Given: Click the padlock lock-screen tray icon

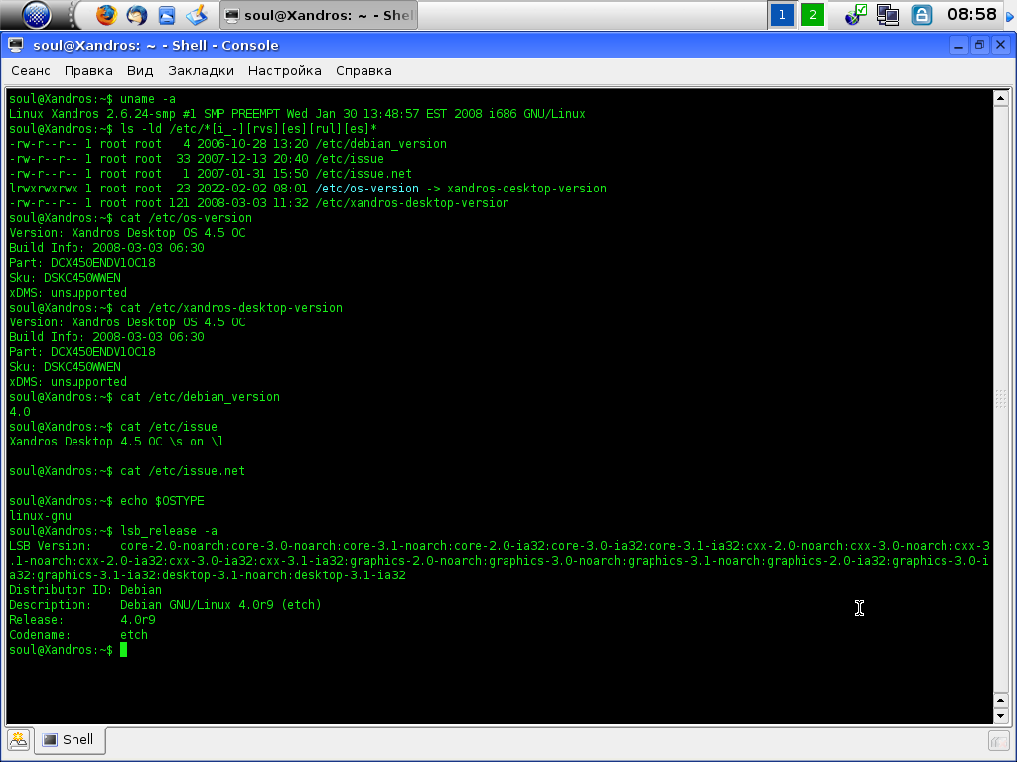Looking at the screenshot, I should (921, 14).
